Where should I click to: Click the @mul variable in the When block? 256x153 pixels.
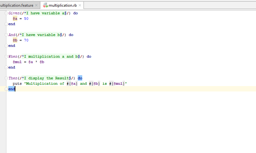tap(17, 62)
